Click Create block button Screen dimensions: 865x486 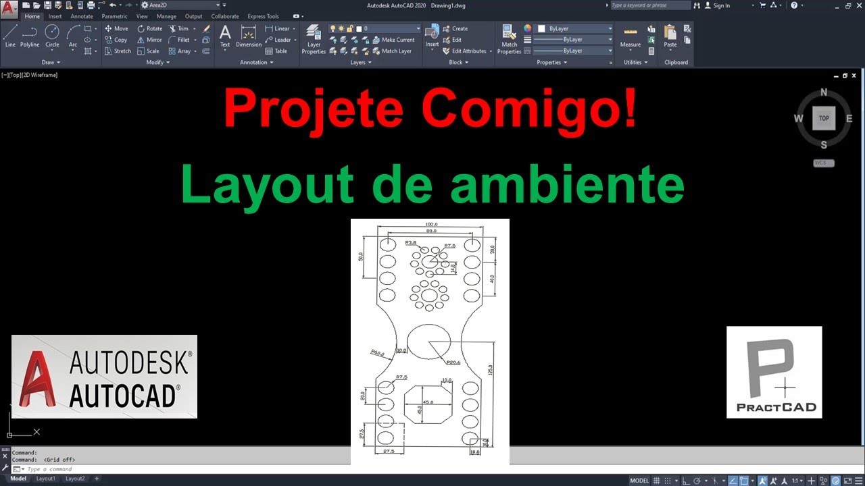click(x=455, y=28)
